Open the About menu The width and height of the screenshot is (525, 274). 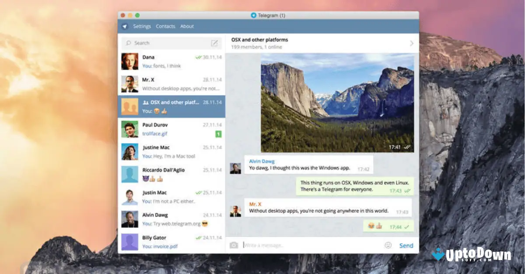187,26
